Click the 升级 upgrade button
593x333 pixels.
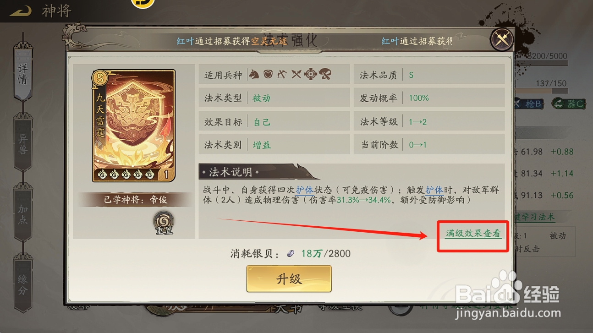tap(289, 278)
